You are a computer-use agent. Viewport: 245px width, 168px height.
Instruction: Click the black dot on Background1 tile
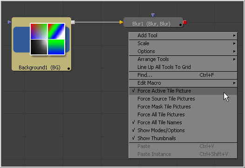click(68, 68)
